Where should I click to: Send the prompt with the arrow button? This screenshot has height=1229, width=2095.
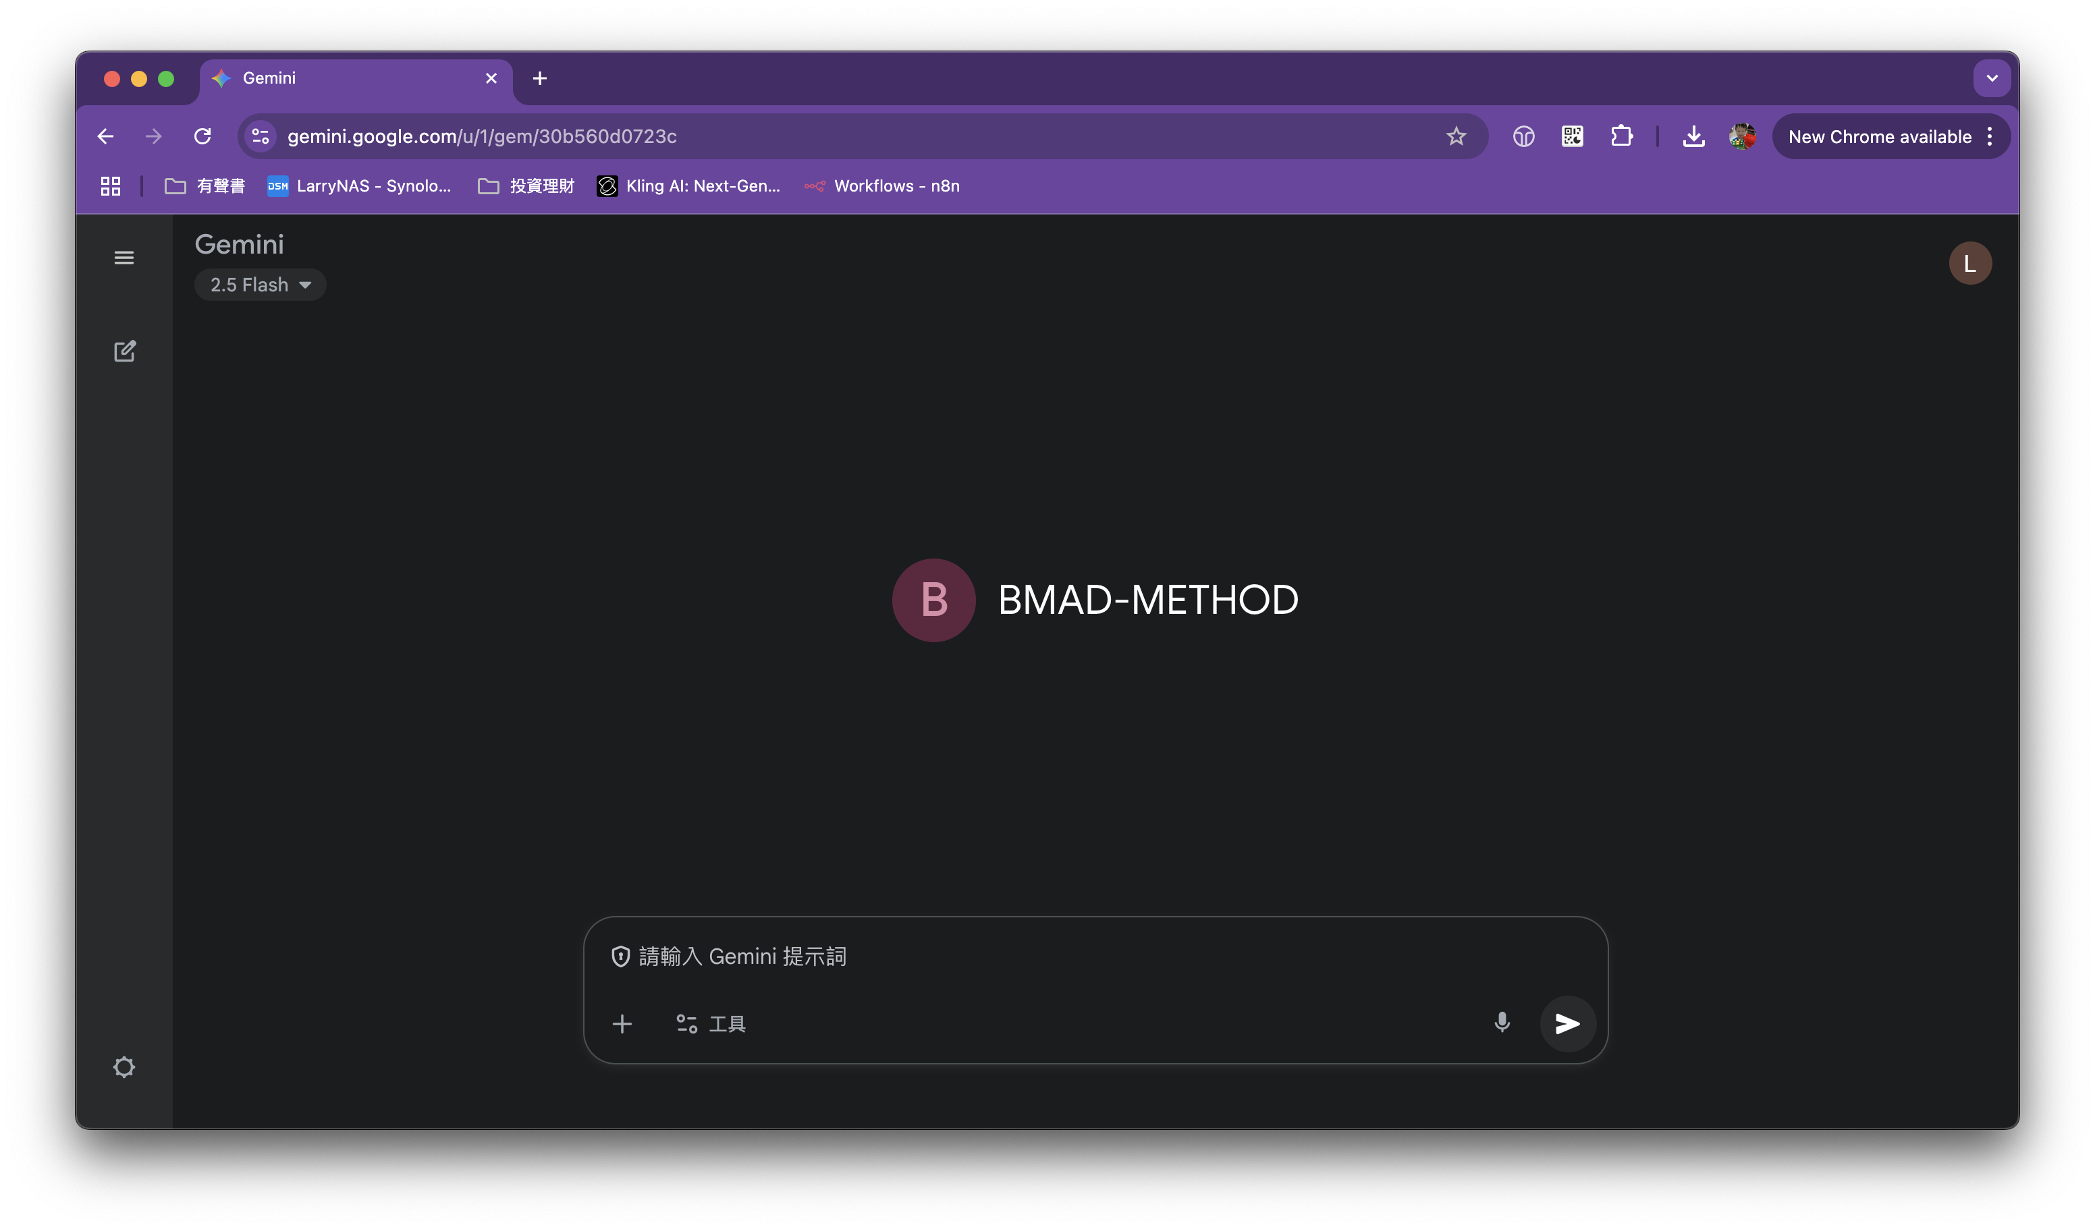click(1567, 1024)
